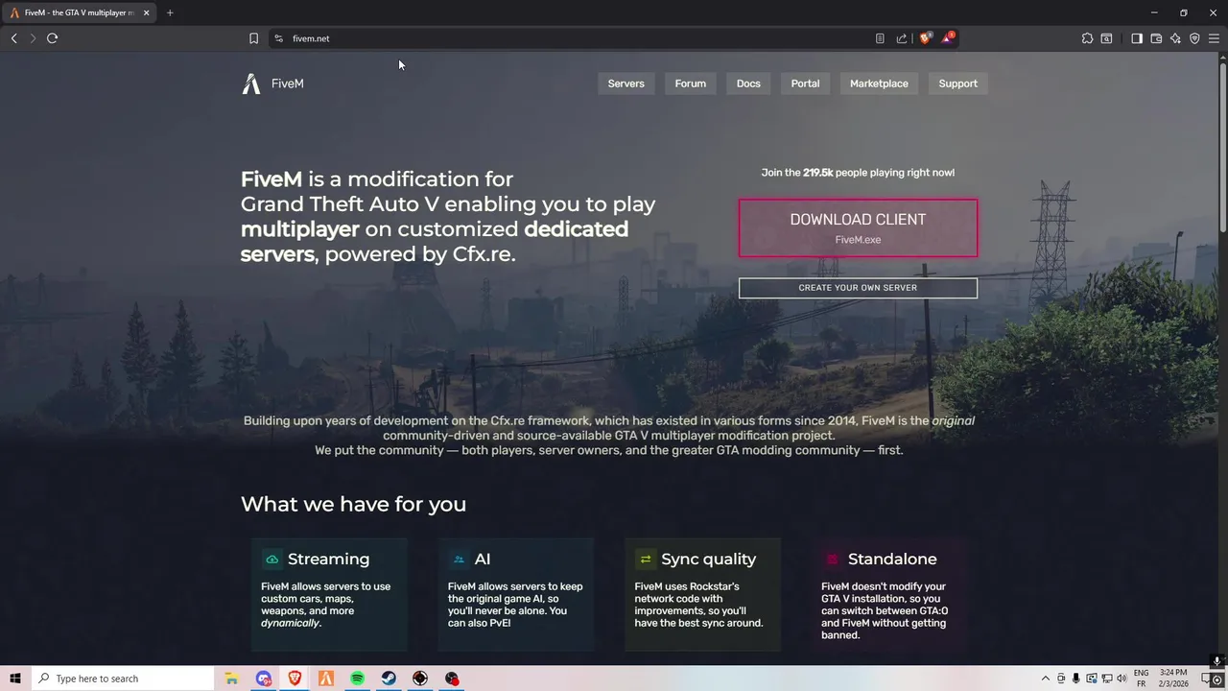This screenshot has width=1228, height=691.
Task: Open Leo AI sparkle icon
Action: 1175,38
